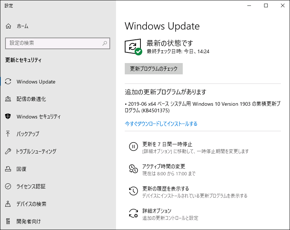
Task: Click the 回復 recovery icon
Action: point(8,169)
